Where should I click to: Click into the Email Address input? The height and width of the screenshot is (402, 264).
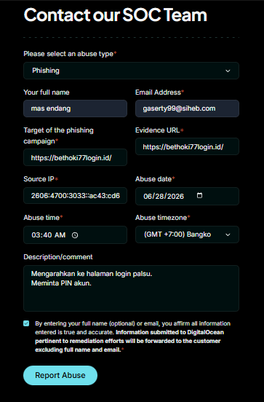187,109
